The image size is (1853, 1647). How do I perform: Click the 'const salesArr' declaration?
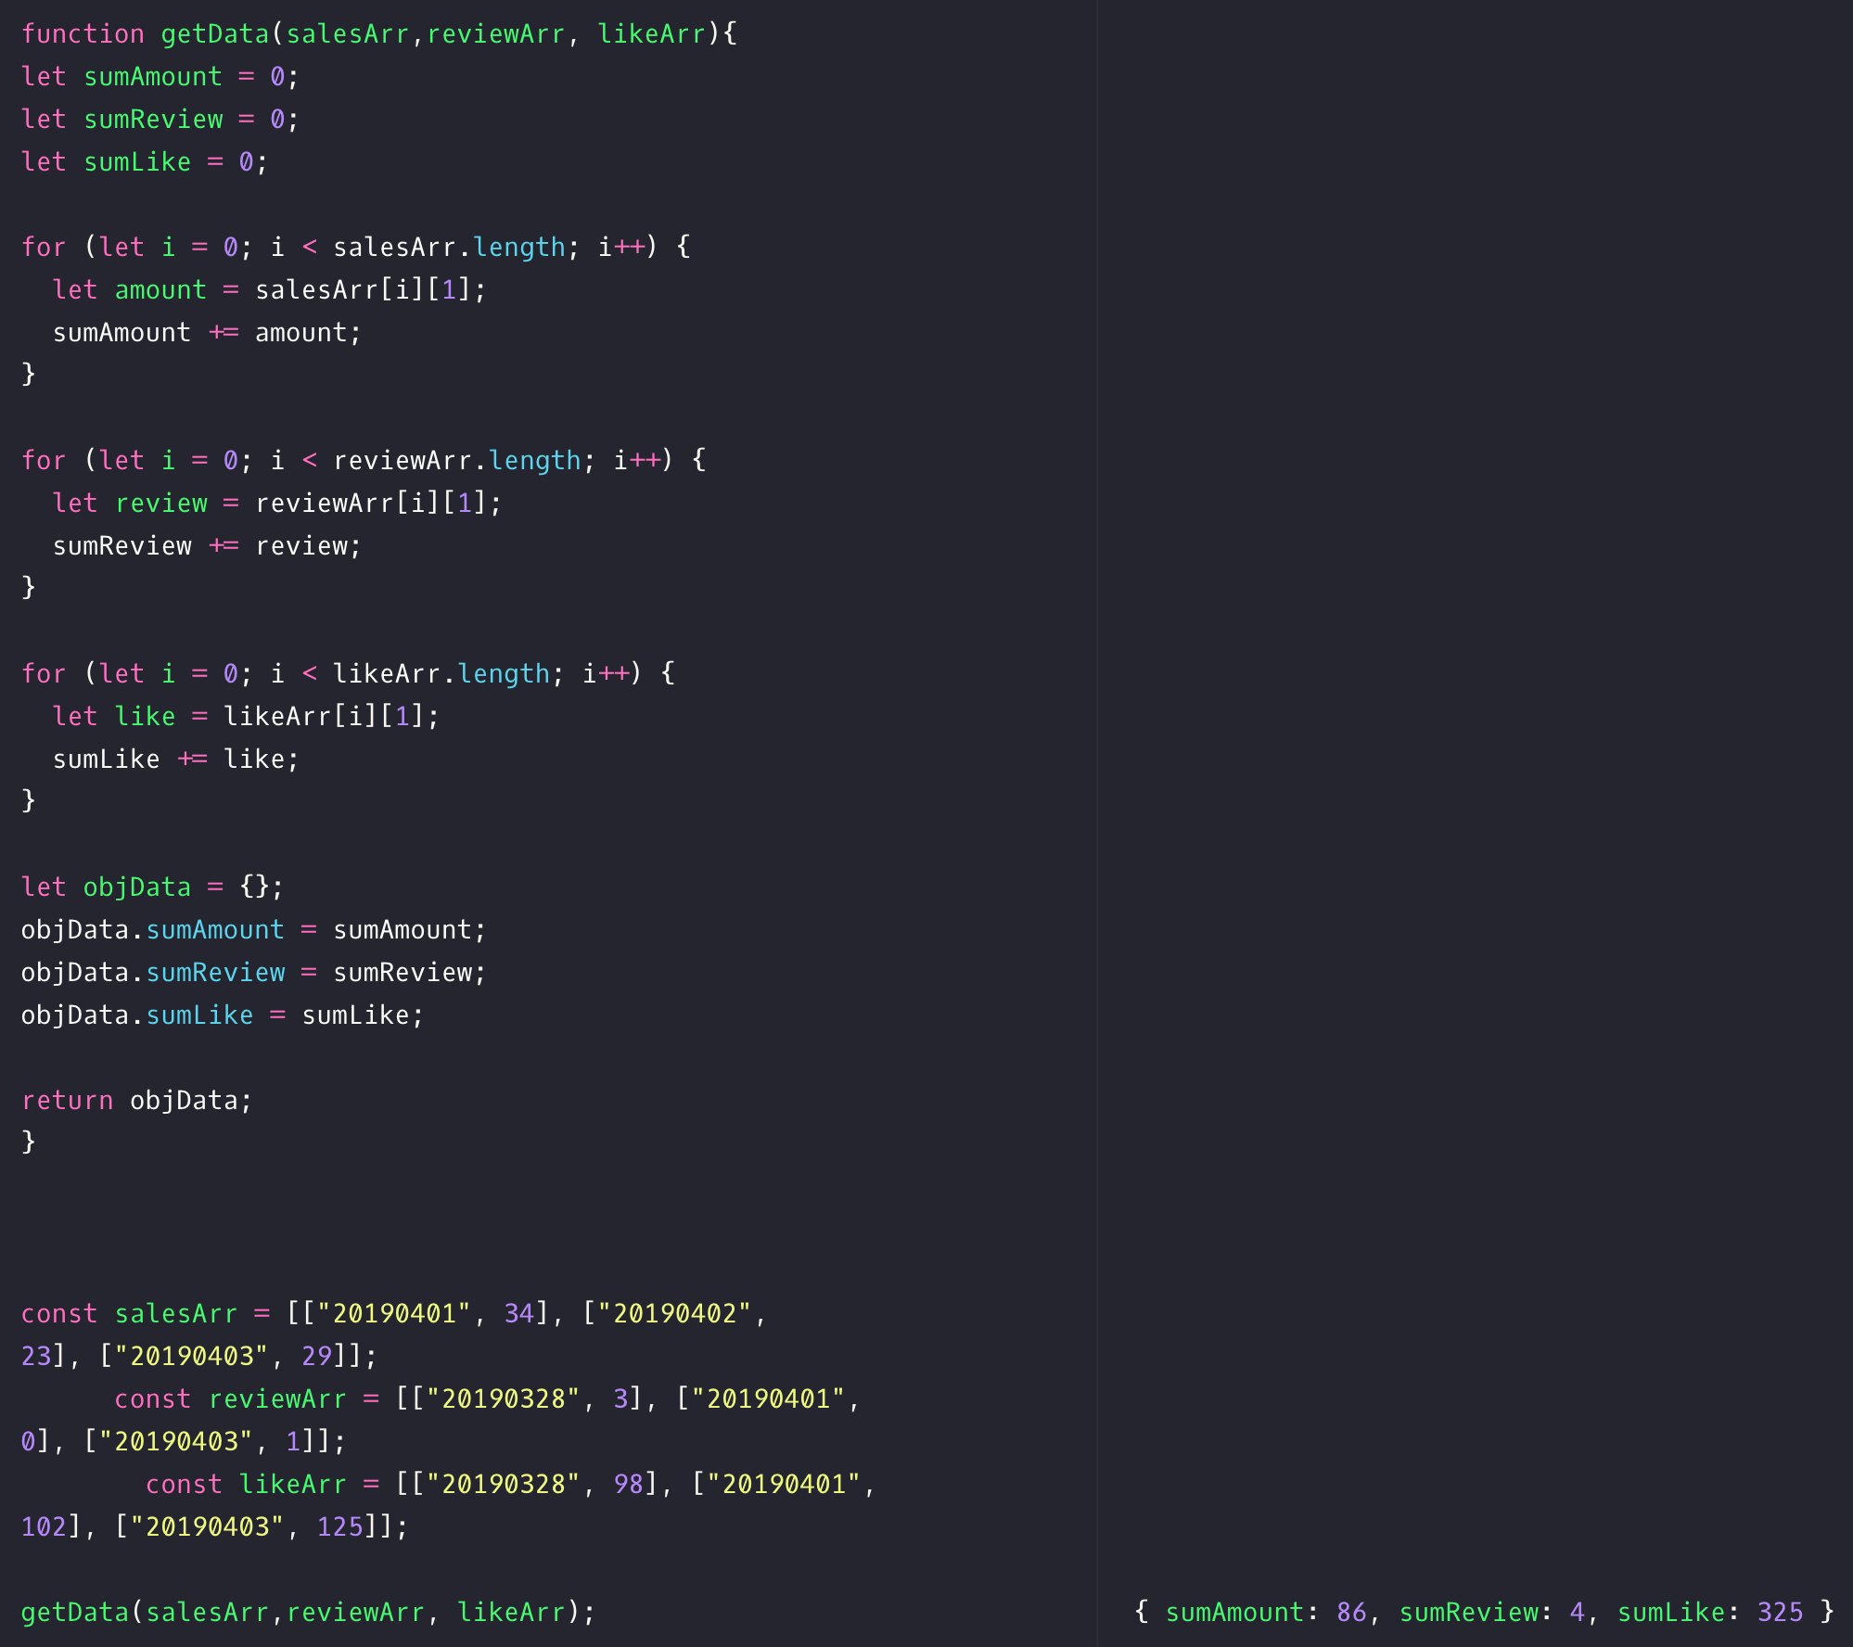tap(394, 1335)
